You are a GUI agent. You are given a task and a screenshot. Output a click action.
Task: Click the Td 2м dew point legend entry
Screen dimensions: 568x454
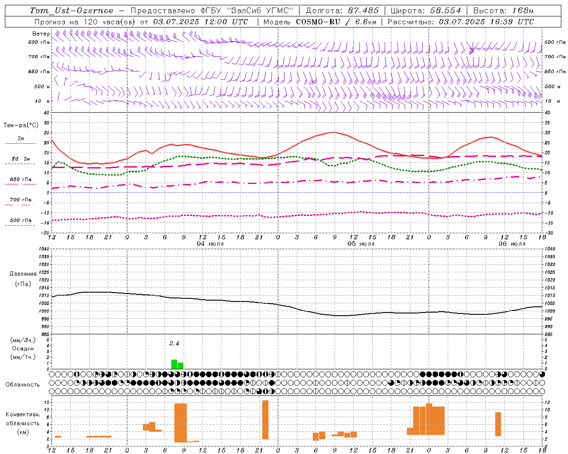coord(21,159)
